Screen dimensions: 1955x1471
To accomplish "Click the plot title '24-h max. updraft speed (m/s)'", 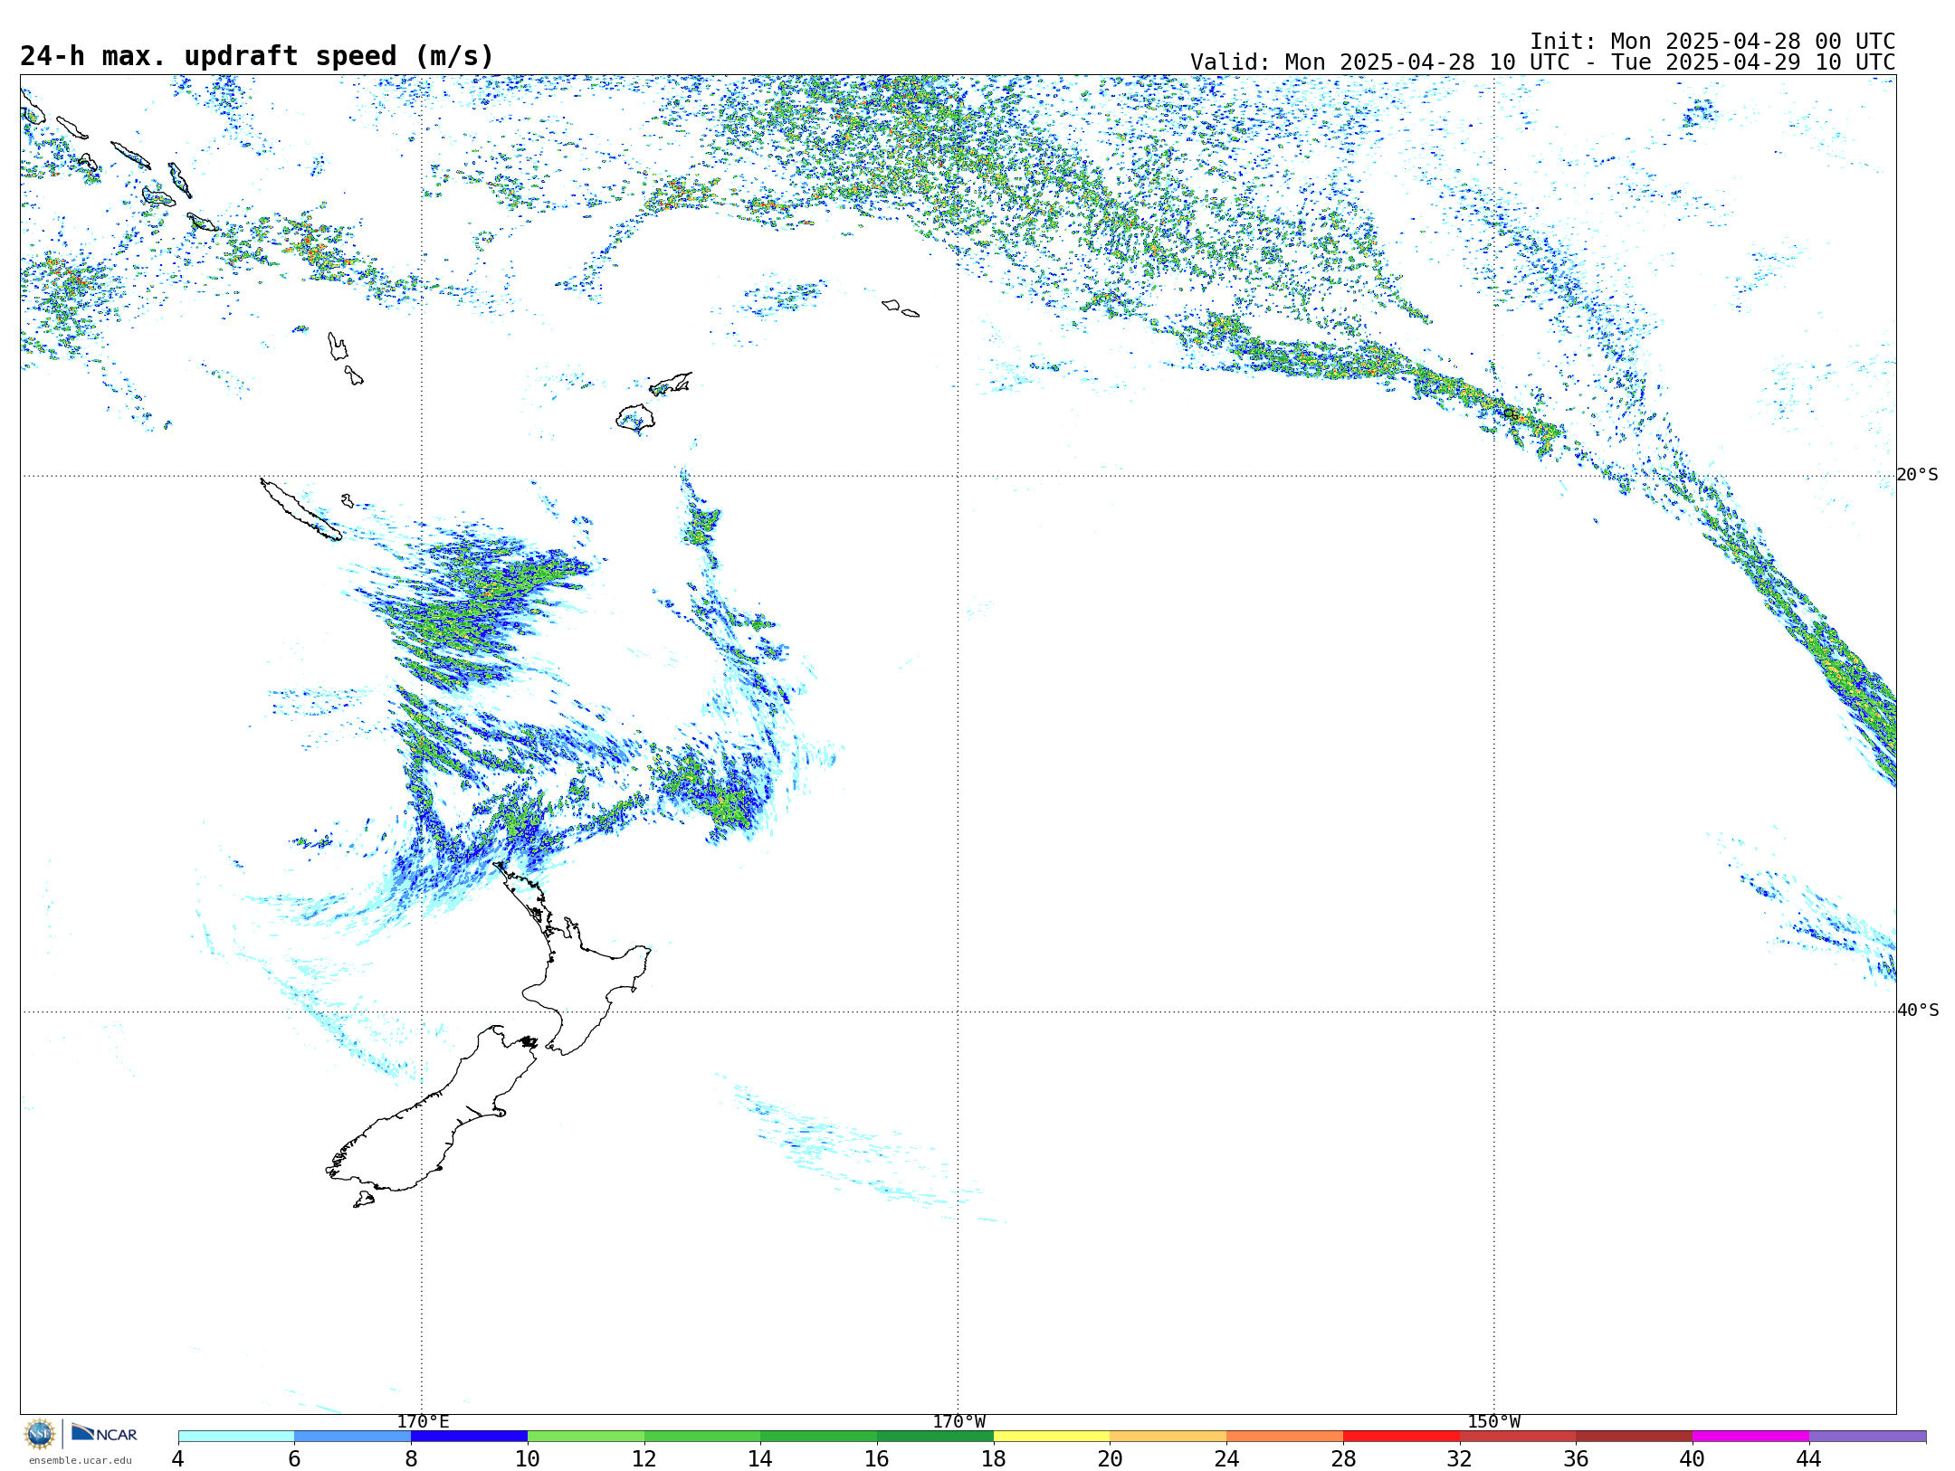I will pos(257,57).
